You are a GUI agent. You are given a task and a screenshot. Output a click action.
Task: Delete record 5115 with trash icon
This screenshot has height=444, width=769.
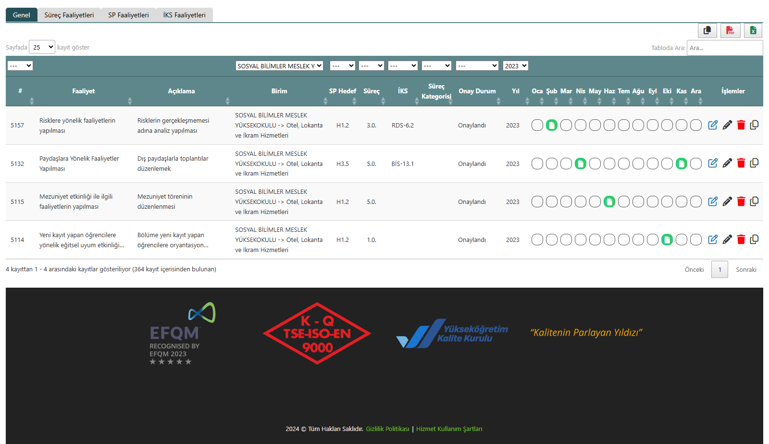(741, 202)
